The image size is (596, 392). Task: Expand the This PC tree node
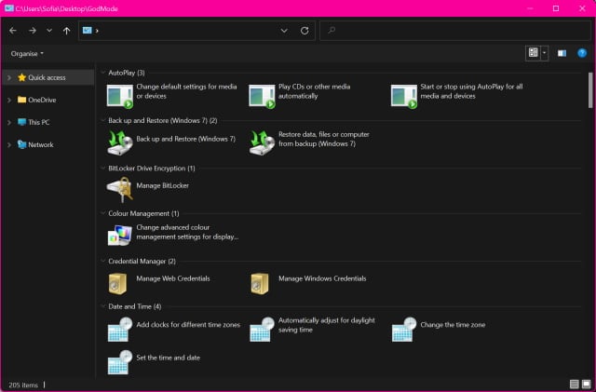[8, 122]
